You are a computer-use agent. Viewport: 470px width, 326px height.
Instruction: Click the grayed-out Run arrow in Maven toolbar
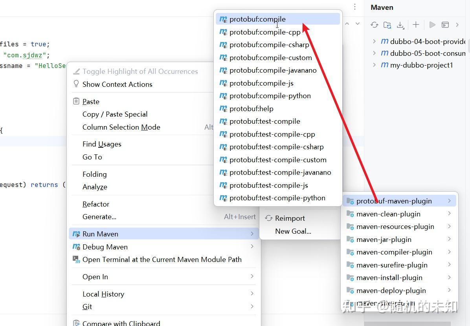432,25
